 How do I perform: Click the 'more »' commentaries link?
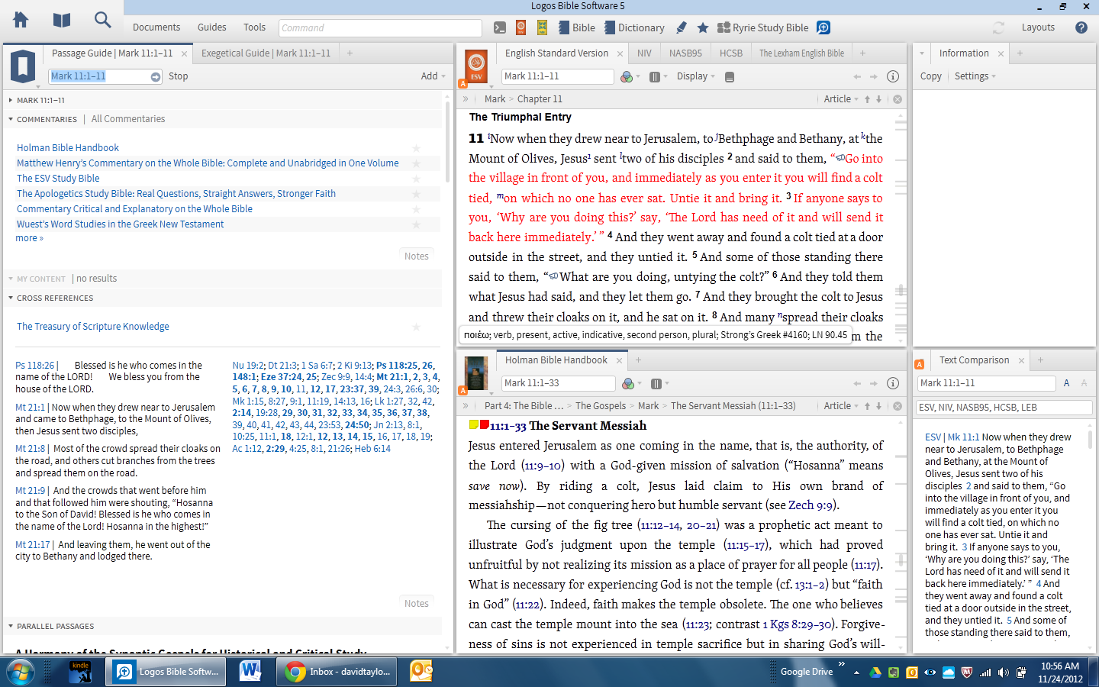tap(30, 238)
